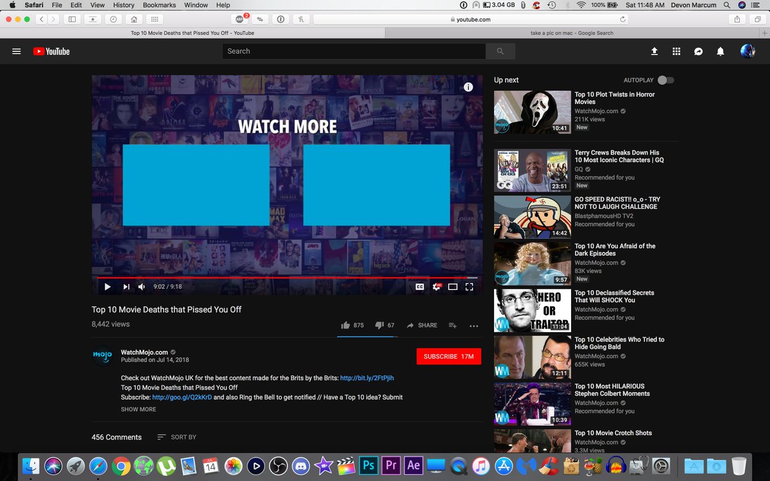Launch Google Chrome from the Dock
770x481 pixels.
point(121,466)
